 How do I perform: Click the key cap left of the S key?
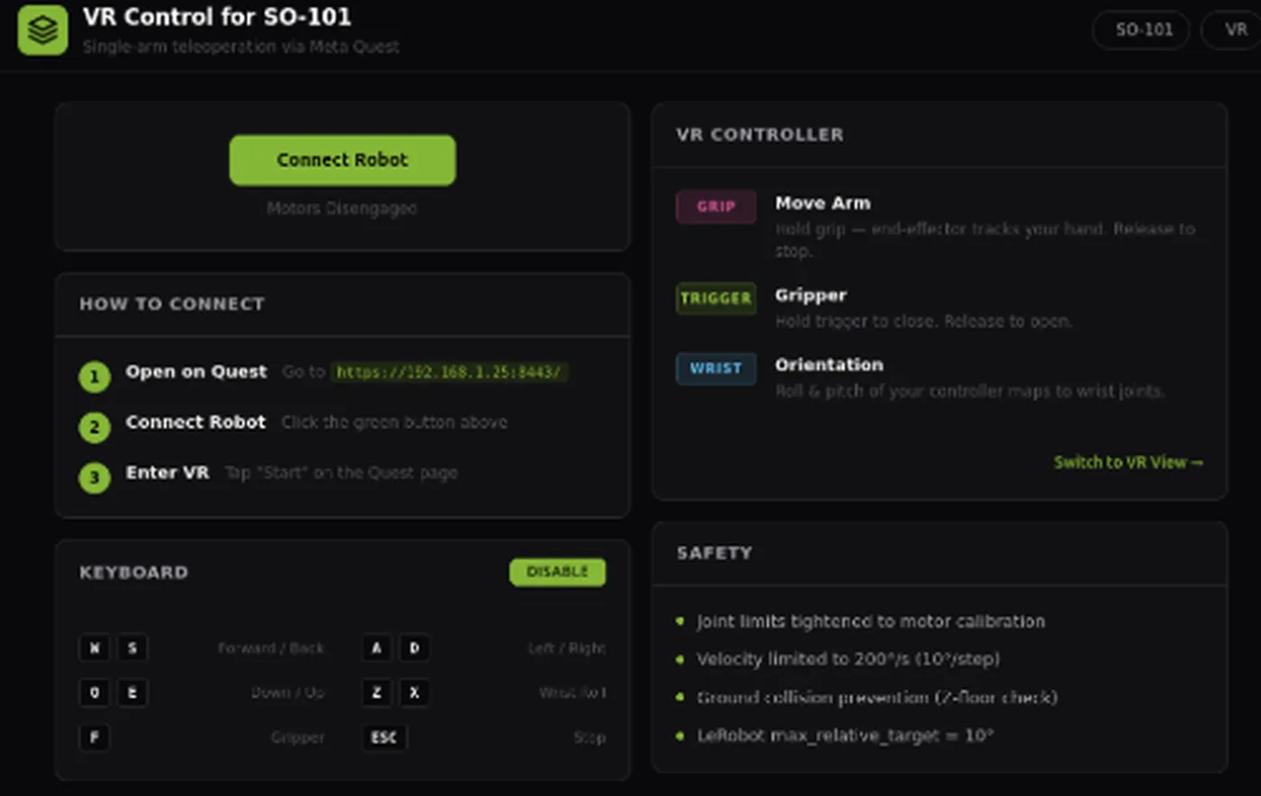point(95,647)
